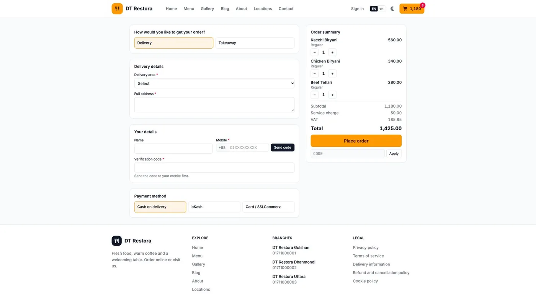Open Locations in top navigation
The height and width of the screenshot is (295, 536).
[x=263, y=9]
